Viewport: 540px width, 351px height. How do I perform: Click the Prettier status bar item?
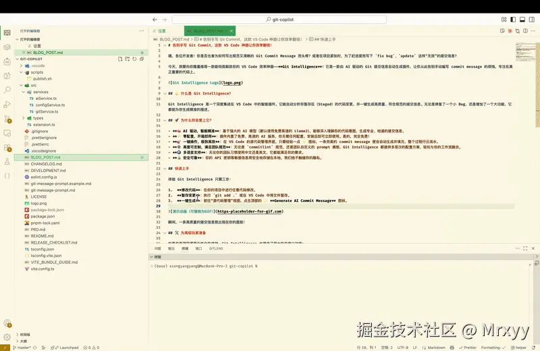pyautogui.click(x=468, y=348)
